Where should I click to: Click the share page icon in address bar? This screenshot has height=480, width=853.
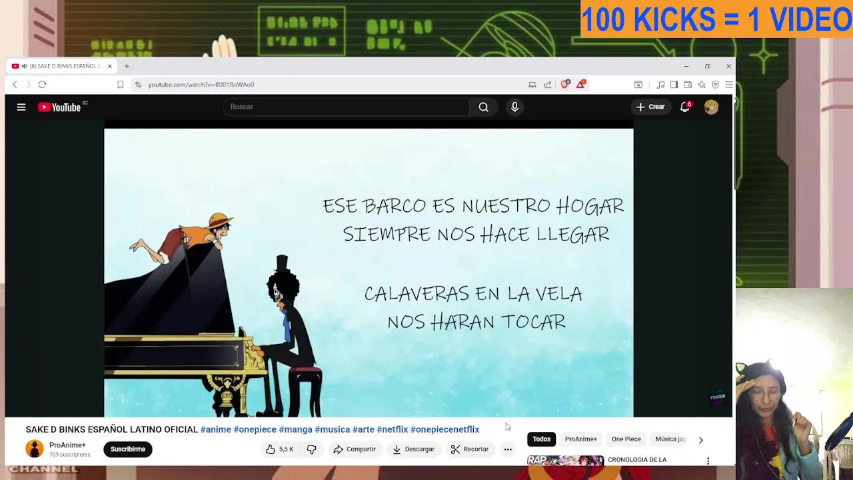click(x=548, y=85)
